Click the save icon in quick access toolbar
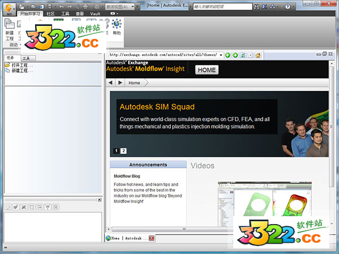 pos(50,7)
